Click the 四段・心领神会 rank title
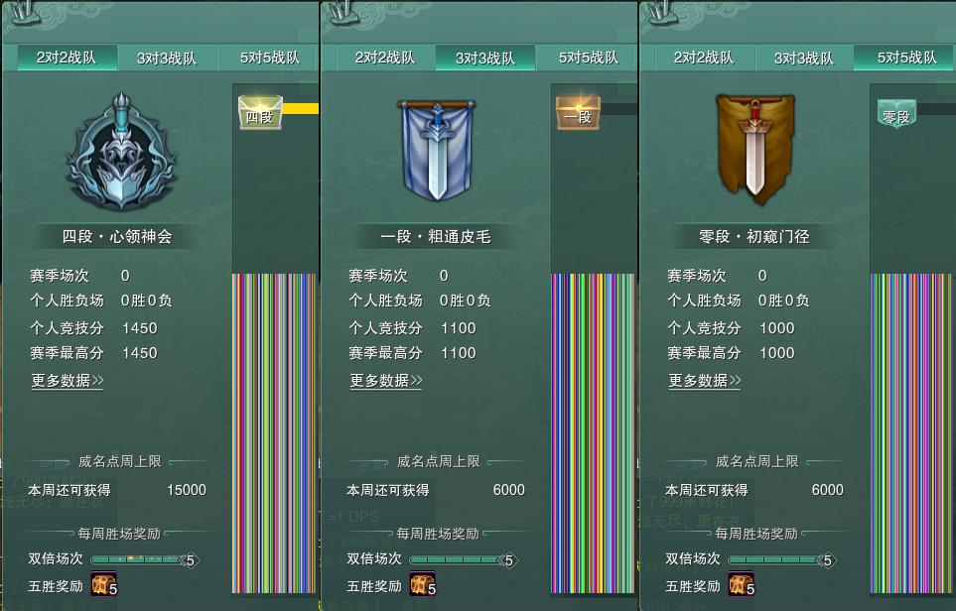Viewport: 956px width, 611px height. tap(117, 236)
